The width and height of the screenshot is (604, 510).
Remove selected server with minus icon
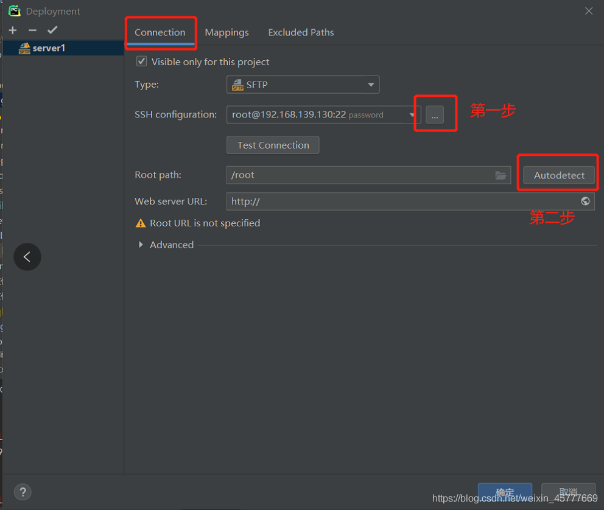coord(32,30)
